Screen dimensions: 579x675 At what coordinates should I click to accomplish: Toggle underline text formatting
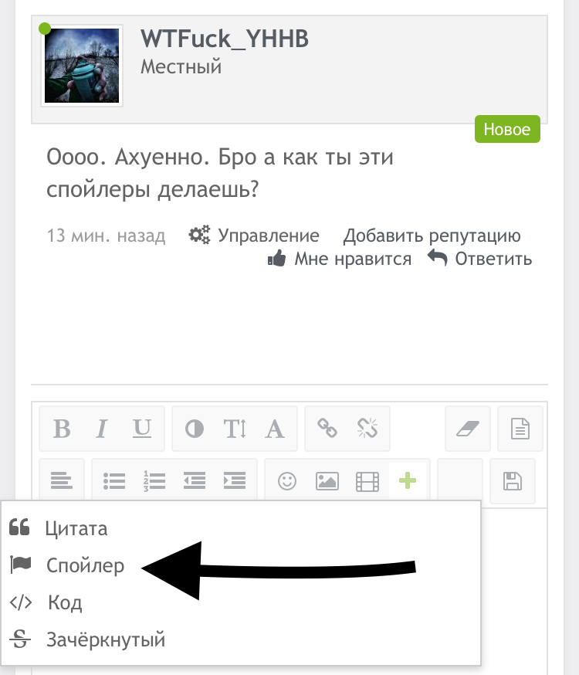pos(142,429)
